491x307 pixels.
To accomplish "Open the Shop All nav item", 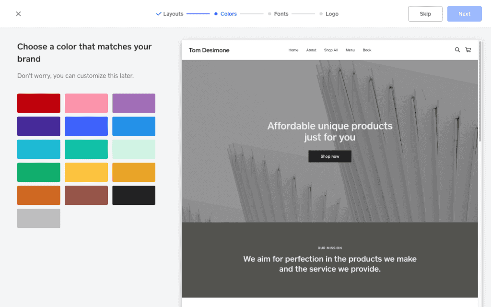I will [x=330, y=49].
